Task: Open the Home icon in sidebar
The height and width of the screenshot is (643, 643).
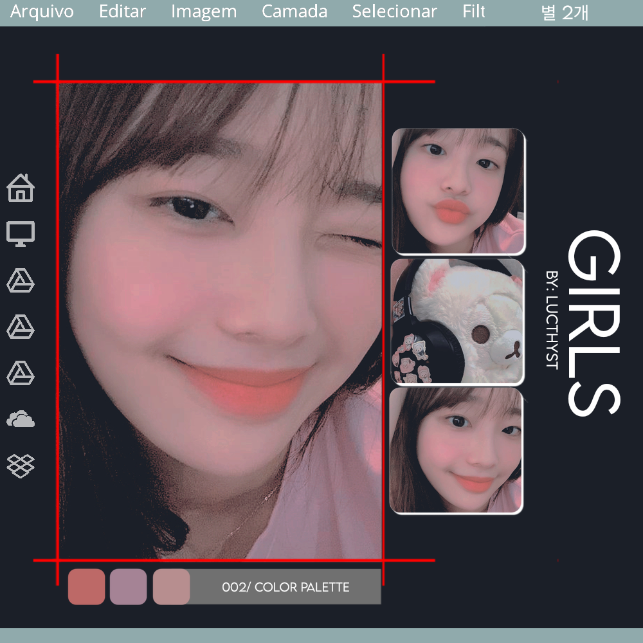Action: [21, 188]
